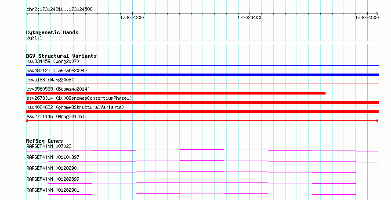This screenshot has height=200, width=391.
Task: Select the Cytogenetic Bands track title
Action: [52, 32]
